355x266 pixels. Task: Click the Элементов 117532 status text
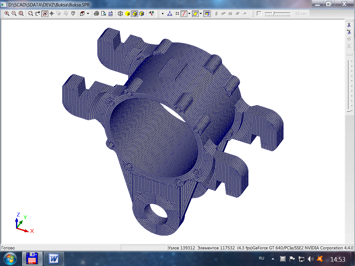coord(216,248)
